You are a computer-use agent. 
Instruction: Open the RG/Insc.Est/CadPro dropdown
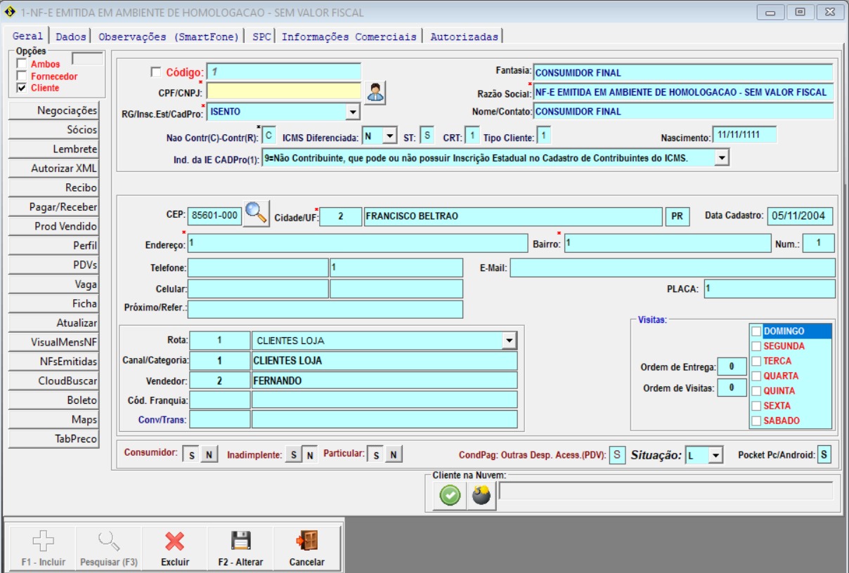click(352, 112)
